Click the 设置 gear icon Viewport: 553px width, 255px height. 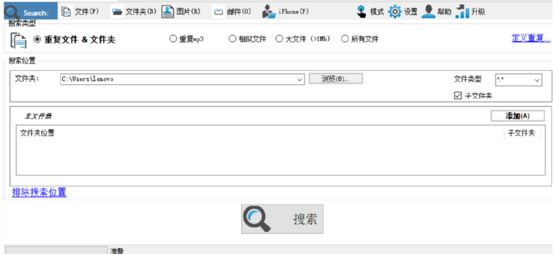click(x=395, y=12)
